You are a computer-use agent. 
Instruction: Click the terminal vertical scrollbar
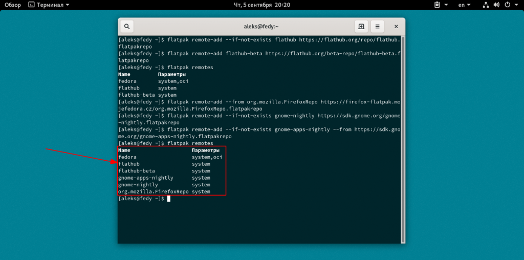tap(403, 138)
